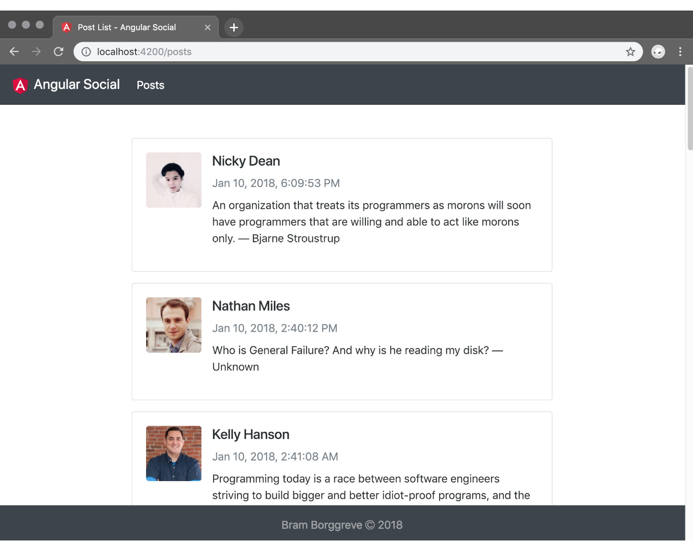Click the page vertical scrollbar thumb
The width and height of the screenshot is (693, 551).
pyautogui.click(x=690, y=109)
